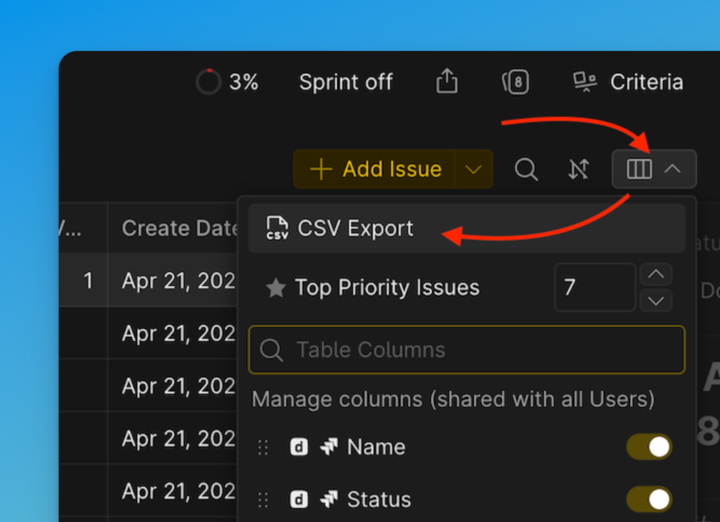Click the Add Issue button
The width and height of the screenshot is (720, 522).
(375, 169)
